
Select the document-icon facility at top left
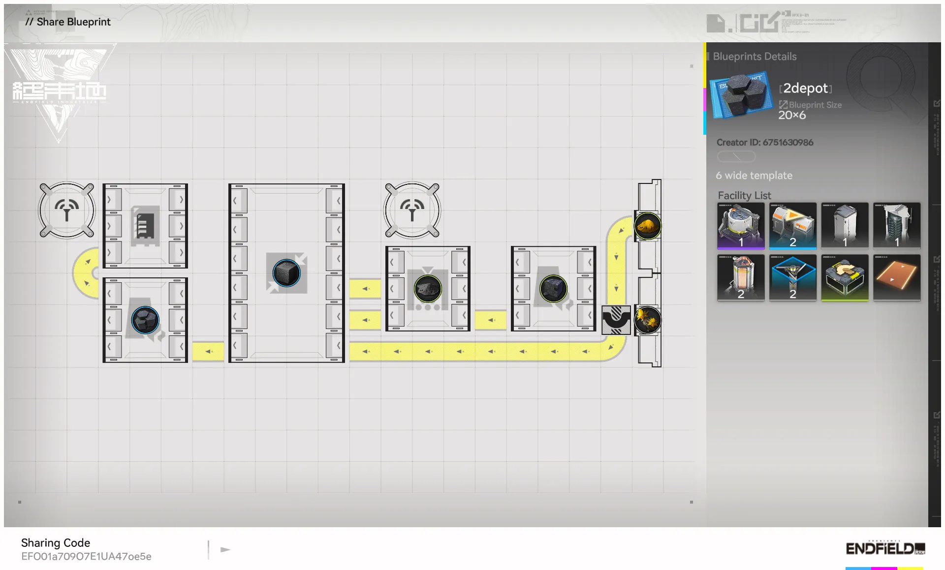[x=145, y=226]
